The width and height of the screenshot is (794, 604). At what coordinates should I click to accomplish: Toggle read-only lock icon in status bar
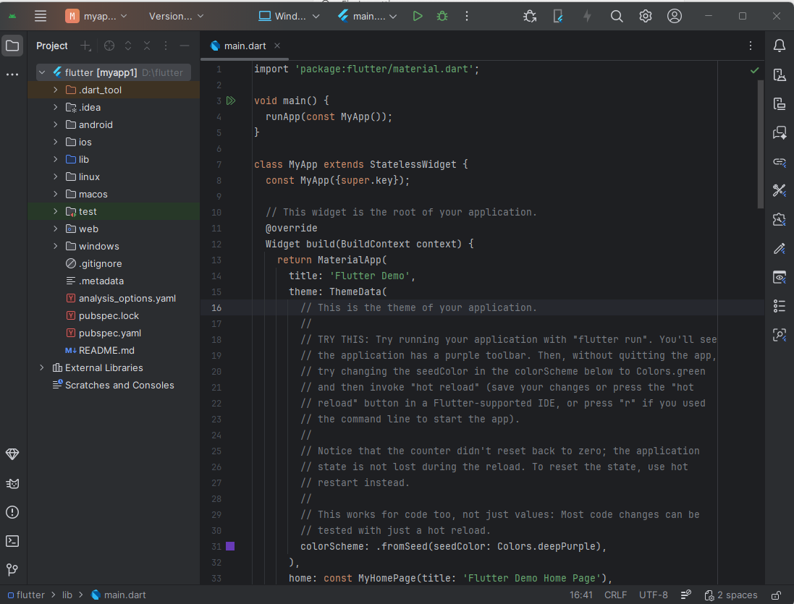(776, 595)
